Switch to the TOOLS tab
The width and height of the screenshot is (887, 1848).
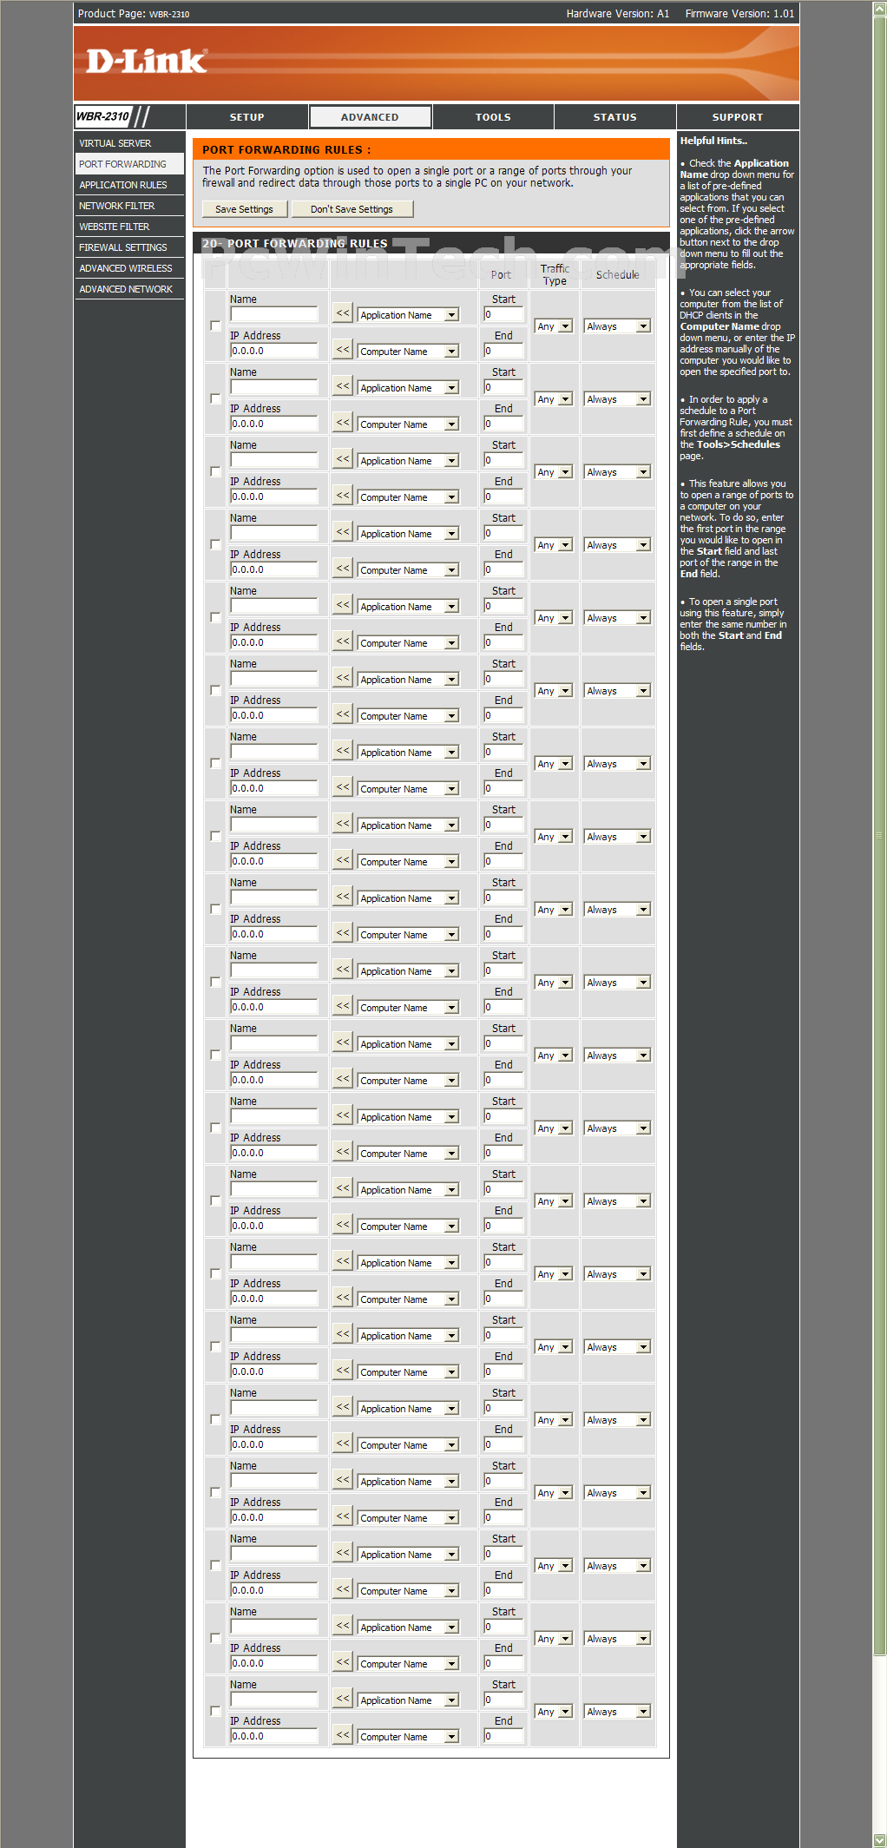[x=493, y=117]
